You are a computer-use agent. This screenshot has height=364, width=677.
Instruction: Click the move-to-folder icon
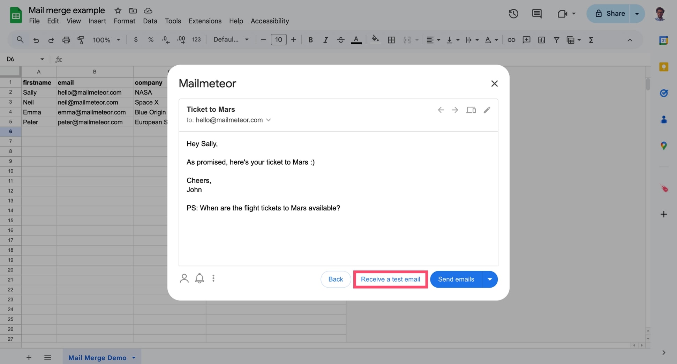[x=133, y=10]
